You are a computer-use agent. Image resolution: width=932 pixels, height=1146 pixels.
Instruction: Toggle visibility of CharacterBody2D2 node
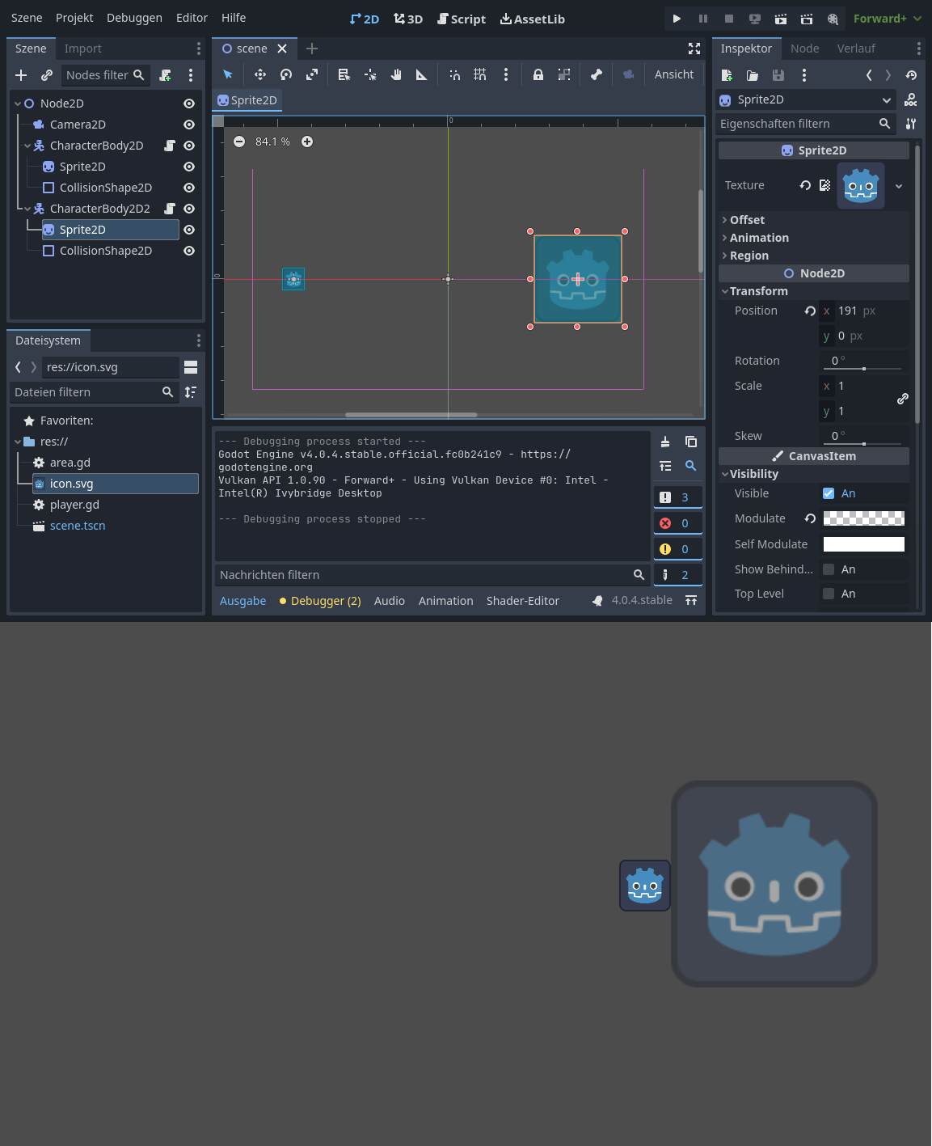(x=189, y=209)
